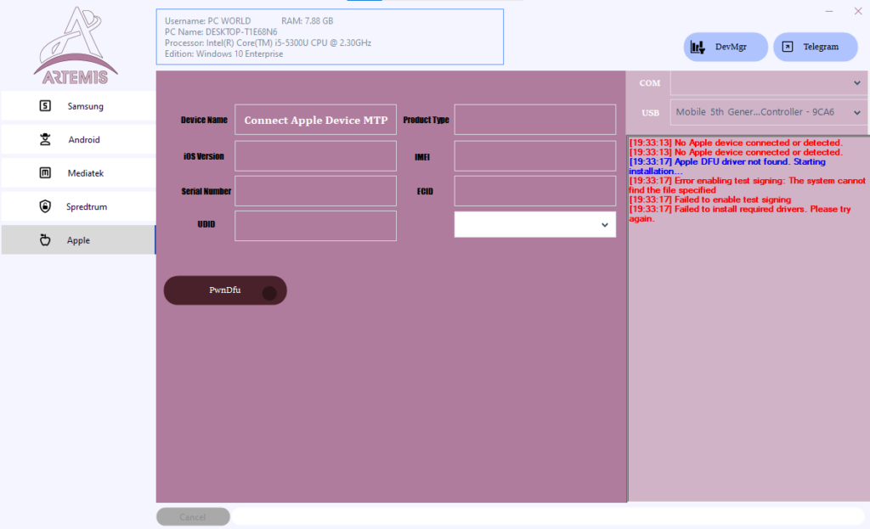Expand the COM port dropdown

click(x=767, y=82)
